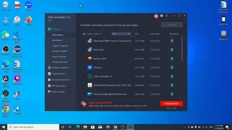Click the trash icon for Blackmagic RAW Common Components
Image resolution: width=232 pixels, height=130 pixels.
(172, 41)
